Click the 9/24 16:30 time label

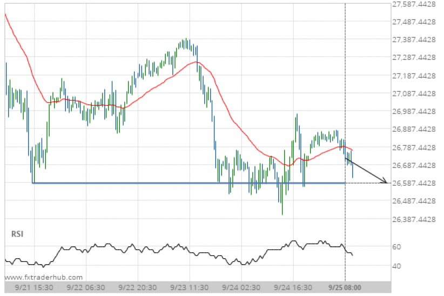[x=293, y=288]
